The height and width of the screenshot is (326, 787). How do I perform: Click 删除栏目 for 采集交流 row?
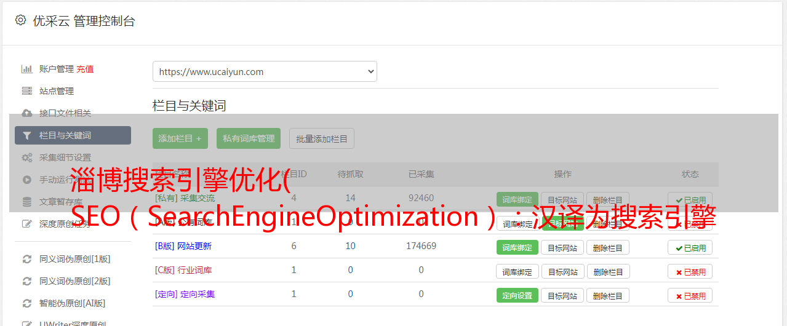click(x=608, y=199)
